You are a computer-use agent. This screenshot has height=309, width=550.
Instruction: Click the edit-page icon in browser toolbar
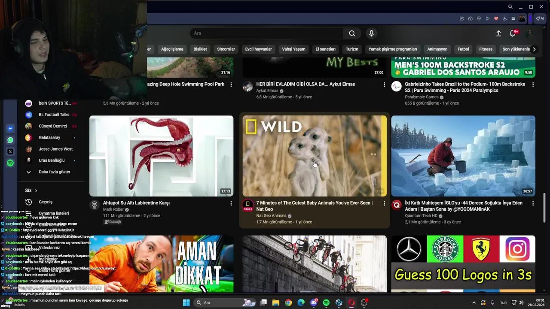(x=462, y=18)
